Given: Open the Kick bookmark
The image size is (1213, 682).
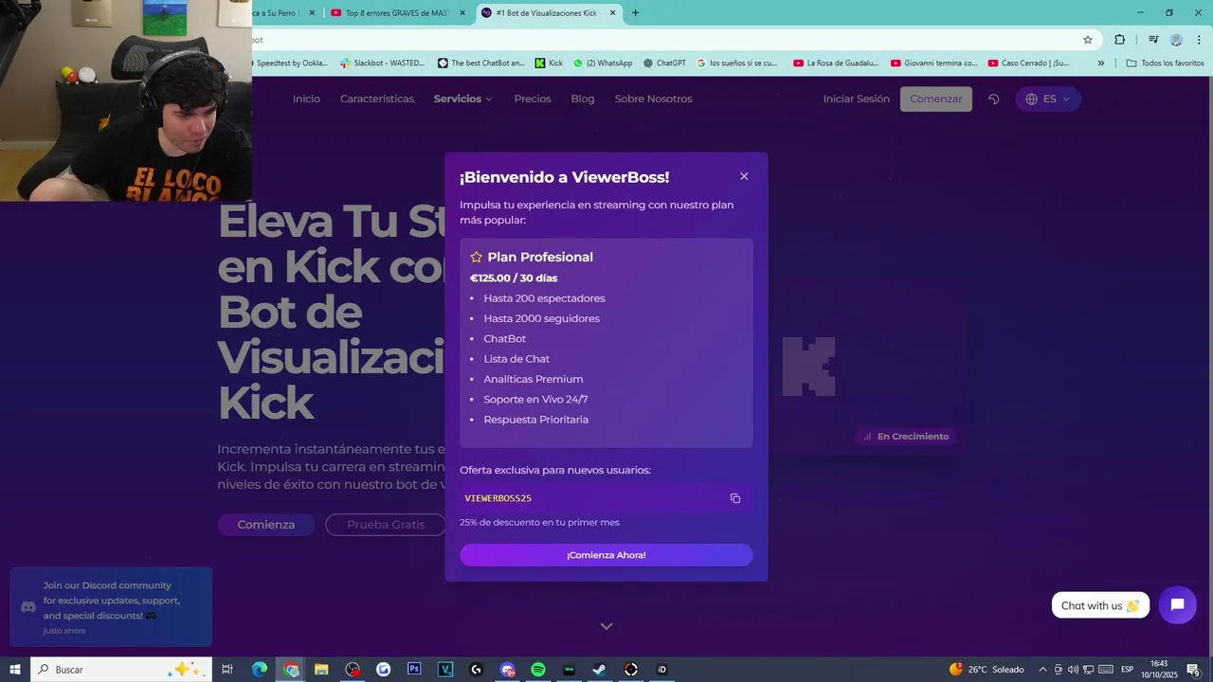Looking at the screenshot, I should point(549,63).
